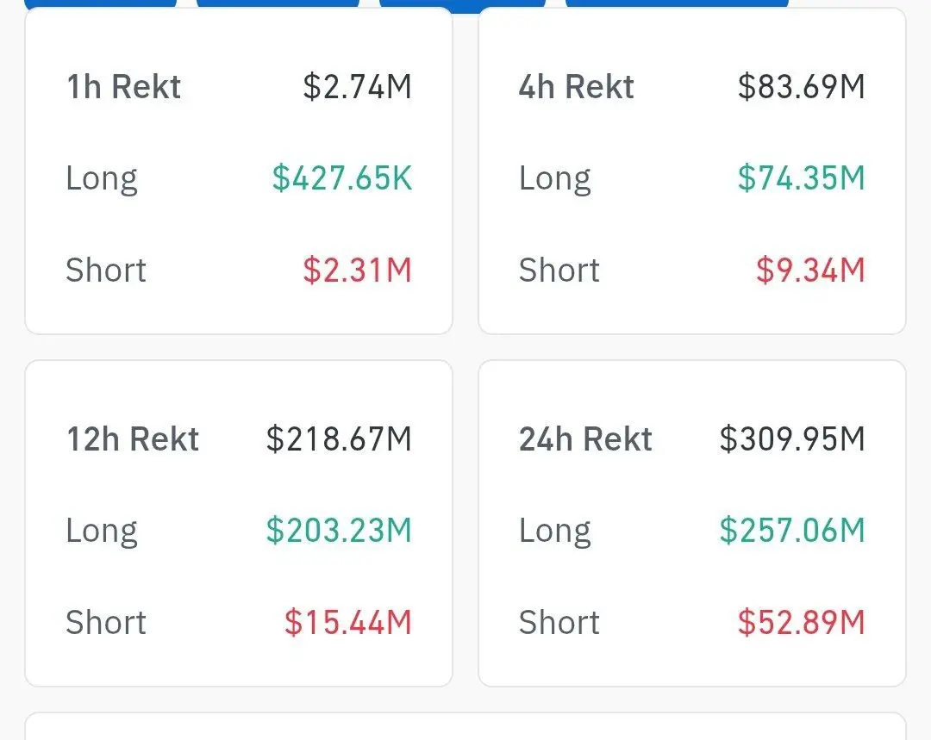The height and width of the screenshot is (740, 931).
Task: Select the 12h Rekt total $218.67M
Action: tap(339, 439)
